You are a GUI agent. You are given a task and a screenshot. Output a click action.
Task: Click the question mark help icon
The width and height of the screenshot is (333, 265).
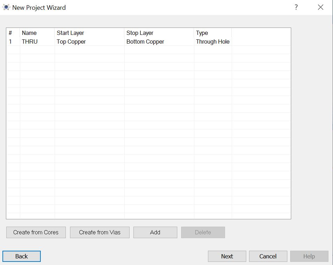(x=296, y=7)
